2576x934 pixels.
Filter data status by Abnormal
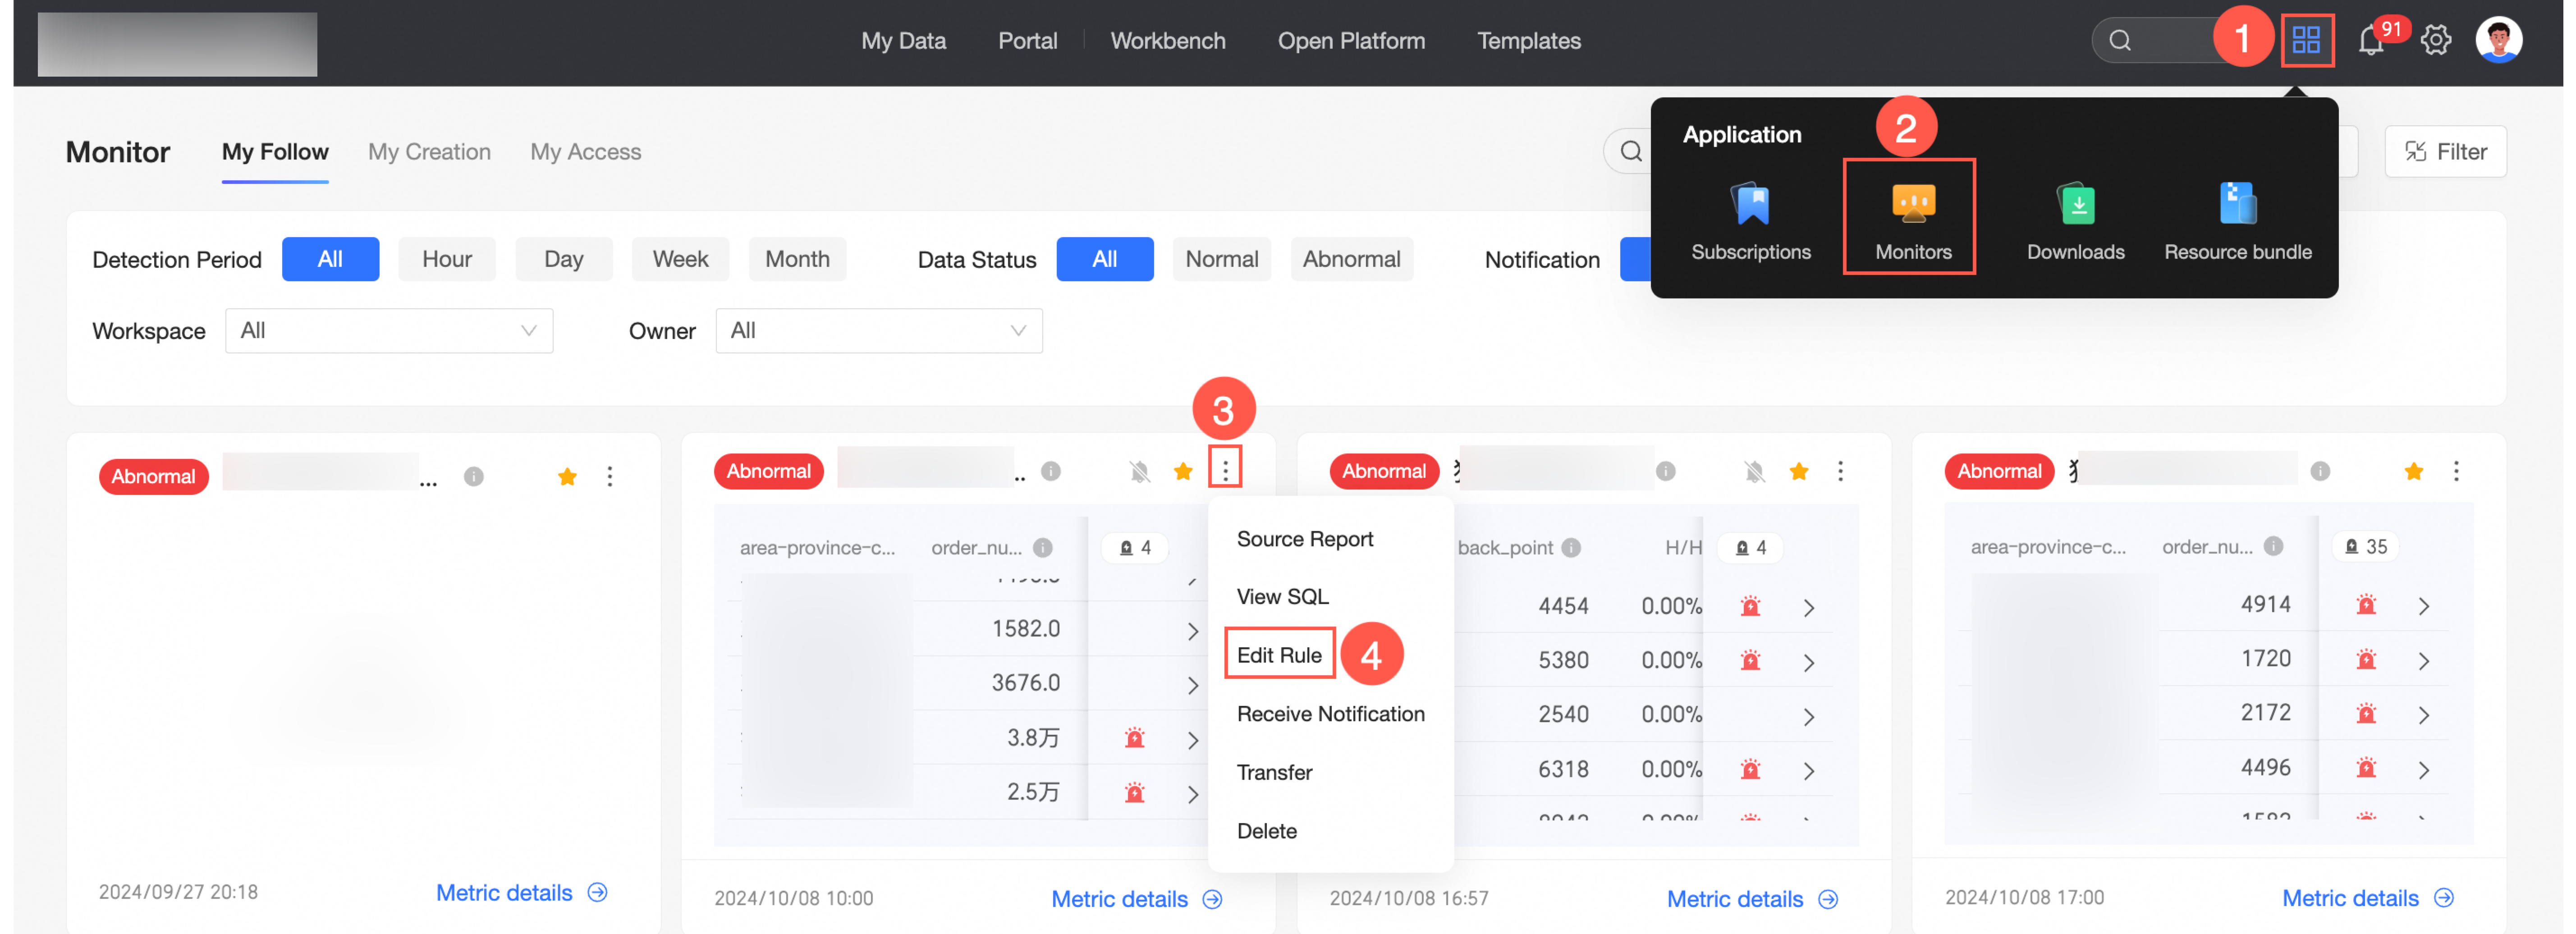click(x=1351, y=260)
